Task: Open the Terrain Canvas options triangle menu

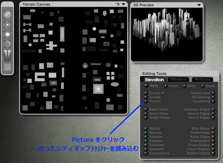Action: click(124, 4)
